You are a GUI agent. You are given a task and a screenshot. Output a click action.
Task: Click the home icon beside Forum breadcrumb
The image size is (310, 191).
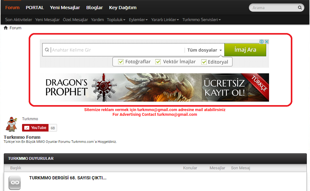point(6,28)
